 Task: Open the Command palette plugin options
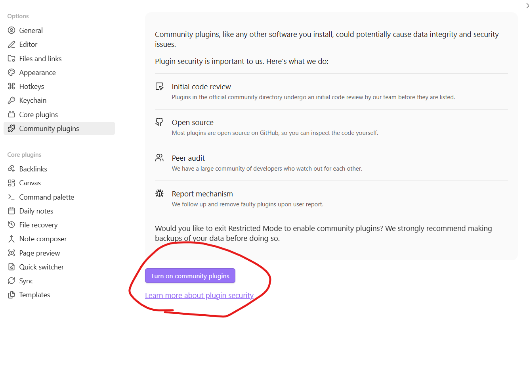pos(59,197)
